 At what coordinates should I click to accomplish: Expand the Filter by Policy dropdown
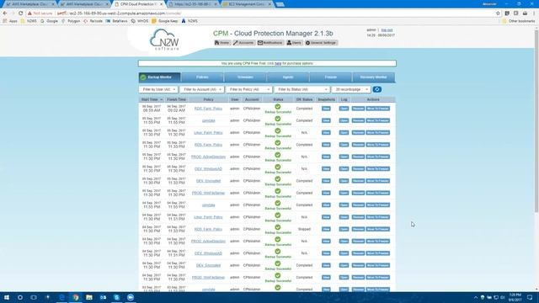[249, 89]
